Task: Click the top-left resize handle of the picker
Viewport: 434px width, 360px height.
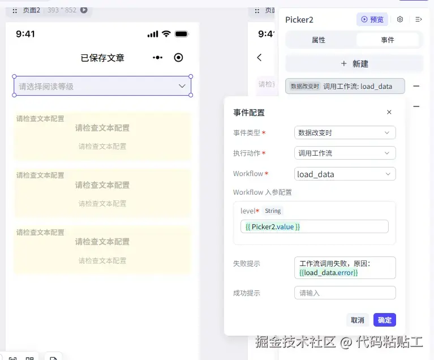Action: tap(14, 76)
